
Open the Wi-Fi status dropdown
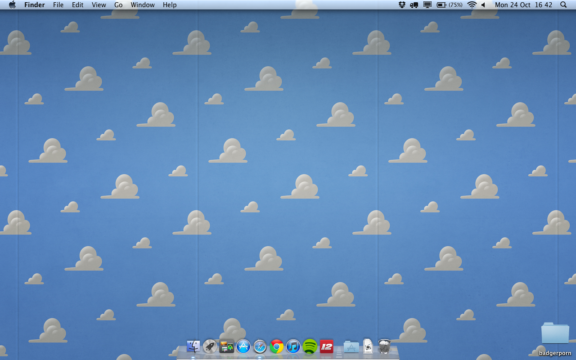472,5
